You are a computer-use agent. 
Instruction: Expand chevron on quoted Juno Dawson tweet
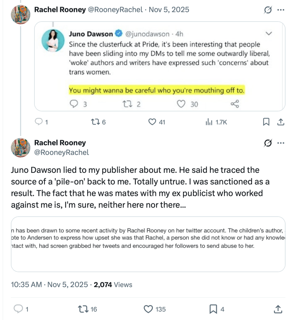[x=268, y=33]
